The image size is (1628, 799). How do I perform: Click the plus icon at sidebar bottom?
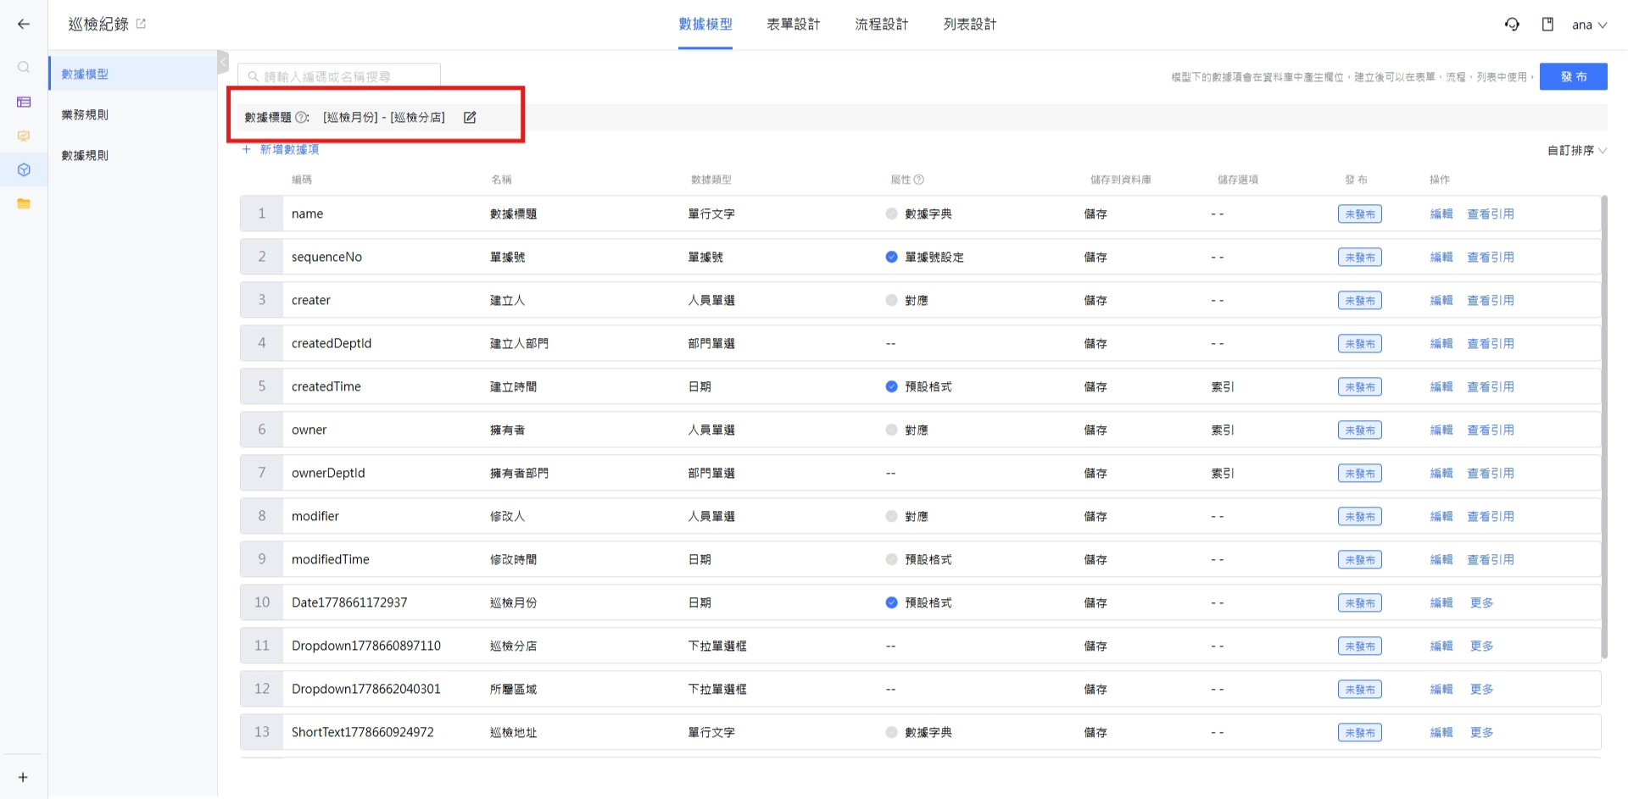click(23, 777)
